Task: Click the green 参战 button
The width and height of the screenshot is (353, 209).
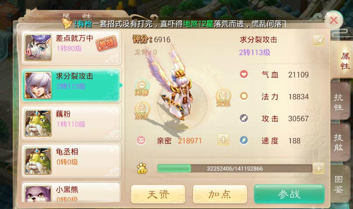Action: click(x=289, y=194)
